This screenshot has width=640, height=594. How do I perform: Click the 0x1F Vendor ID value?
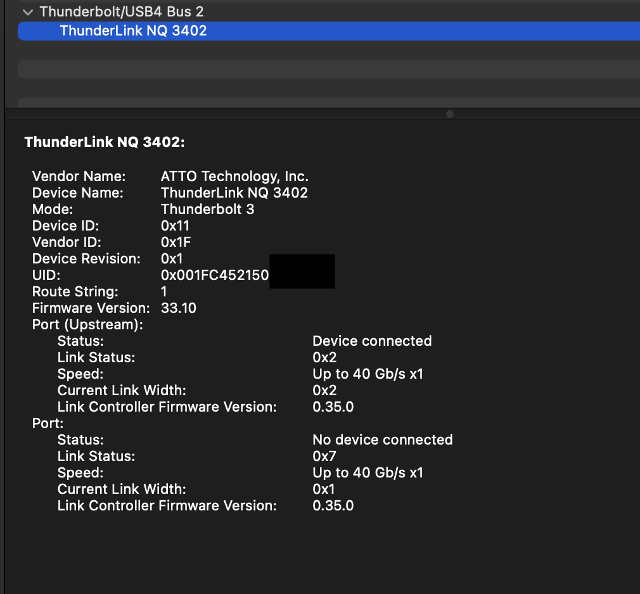pos(176,242)
